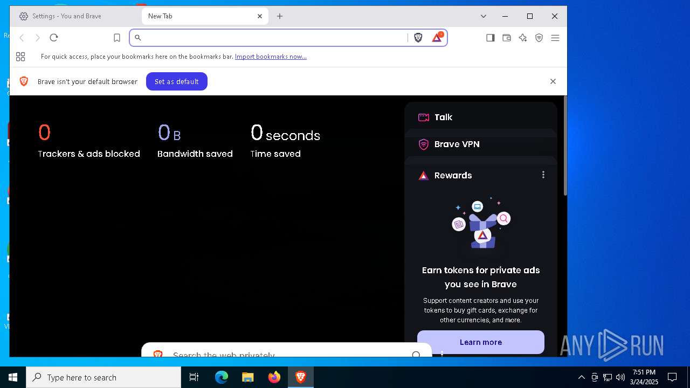Image resolution: width=690 pixels, height=388 pixels.
Task: Dismiss the default browser notification
Action: click(553, 81)
